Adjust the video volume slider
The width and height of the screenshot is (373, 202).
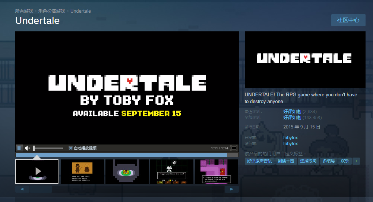(48, 148)
